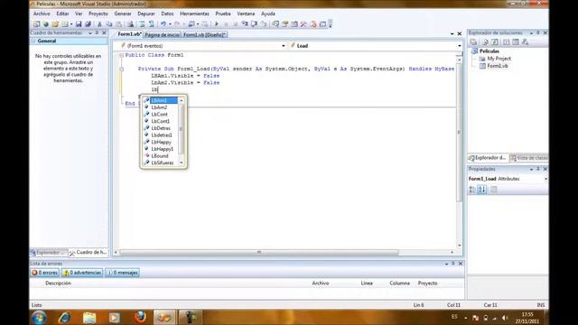Open the Herramientas menu

click(x=194, y=14)
